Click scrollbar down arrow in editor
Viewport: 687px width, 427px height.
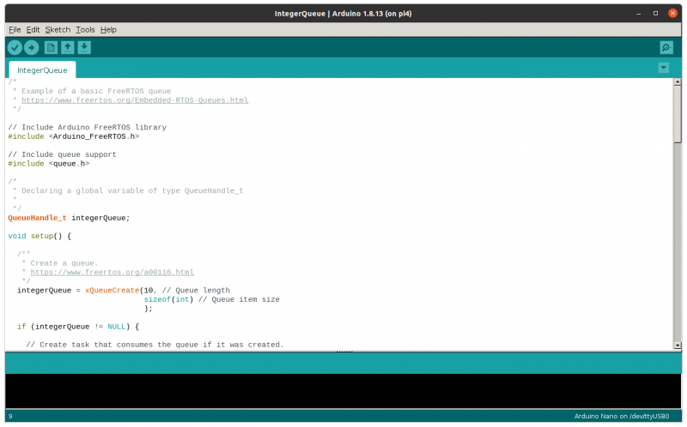coord(678,345)
